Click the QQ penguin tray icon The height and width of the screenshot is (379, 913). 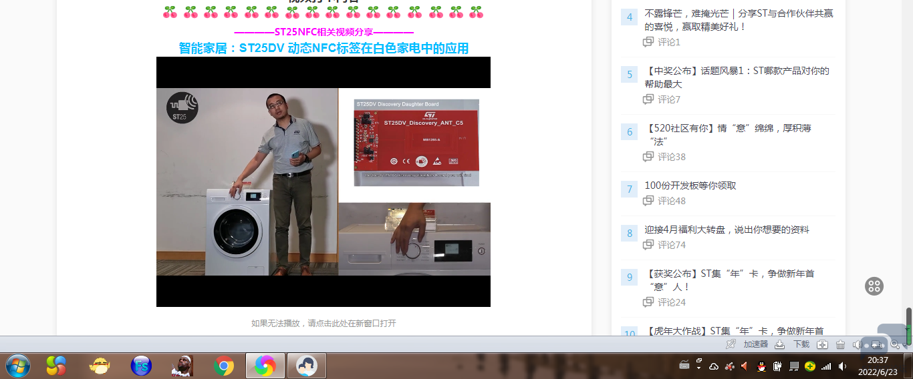tap(761, 366)
